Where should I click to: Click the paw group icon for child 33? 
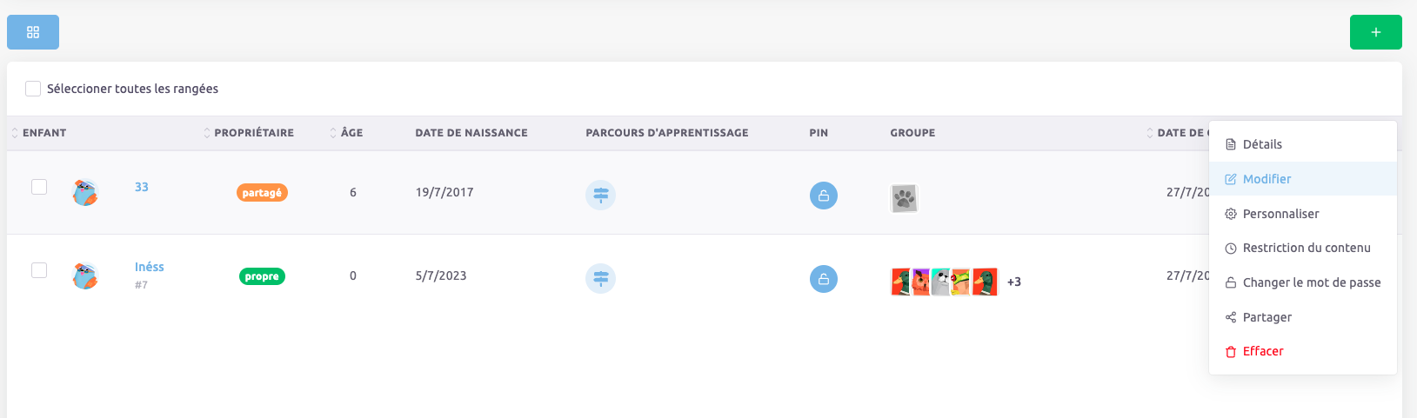tap(904, 198)
